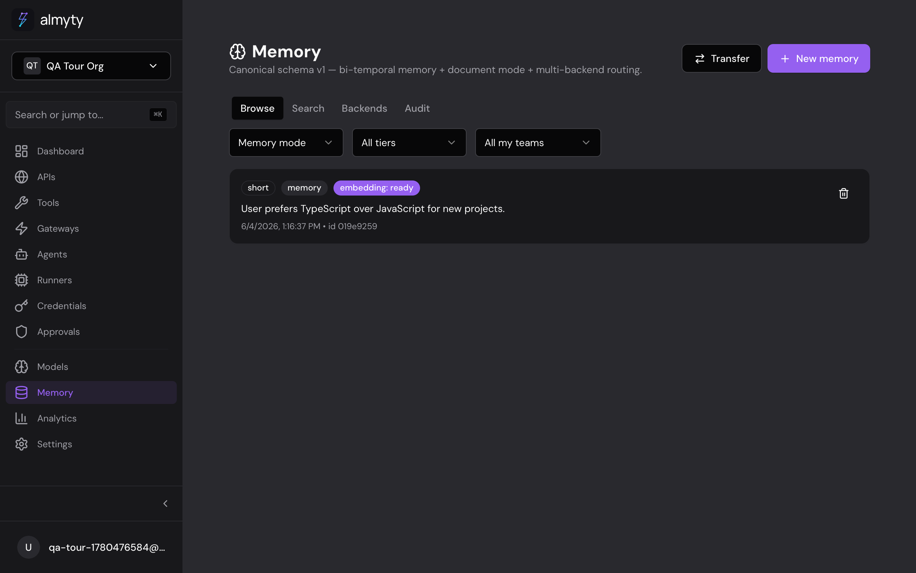This screenshot has height=573, width=916.
Task: Click the Approvals shield icon
Action: [21, 332]
